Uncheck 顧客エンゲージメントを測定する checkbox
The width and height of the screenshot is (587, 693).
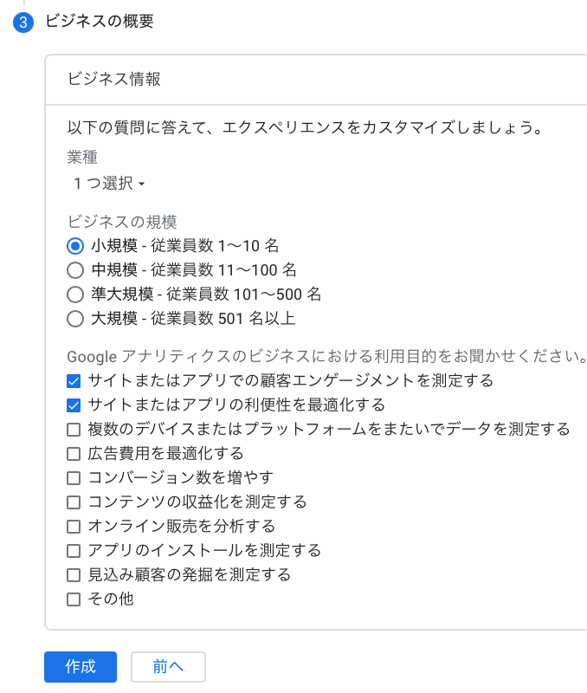(74, 380)
